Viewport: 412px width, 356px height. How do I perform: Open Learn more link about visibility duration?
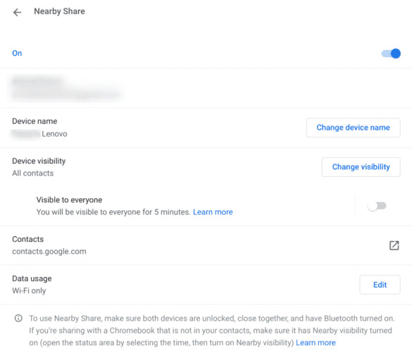click(x=213, y=212)
